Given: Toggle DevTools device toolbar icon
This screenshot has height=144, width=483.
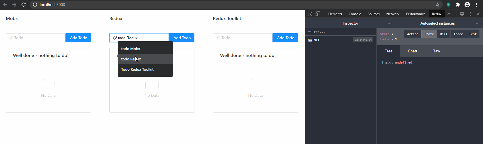Looking at the screenshot, I should tap(318, 14).
